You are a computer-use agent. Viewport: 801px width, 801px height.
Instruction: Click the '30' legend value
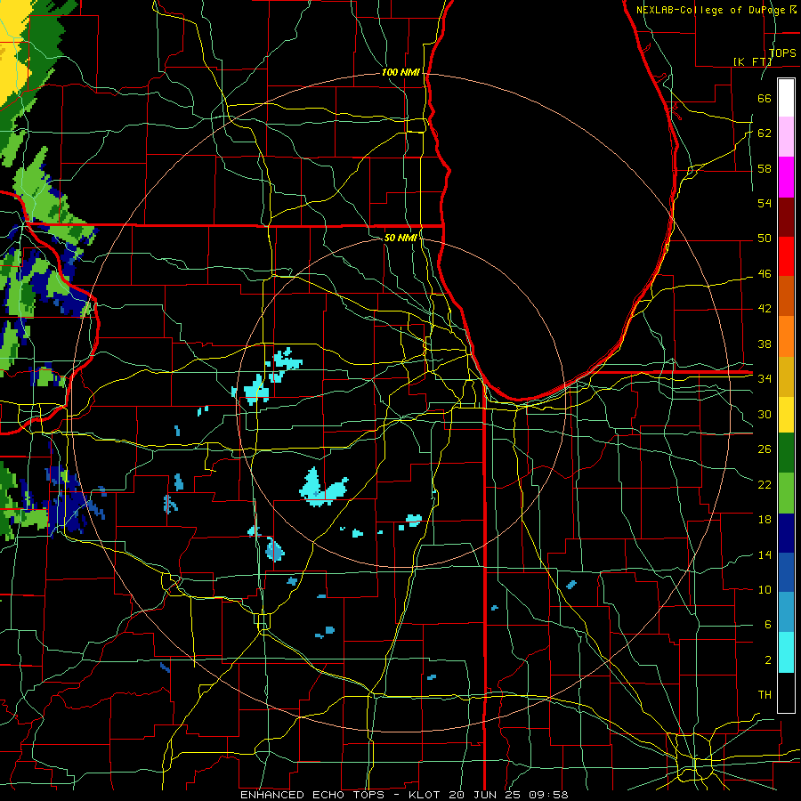765,414
